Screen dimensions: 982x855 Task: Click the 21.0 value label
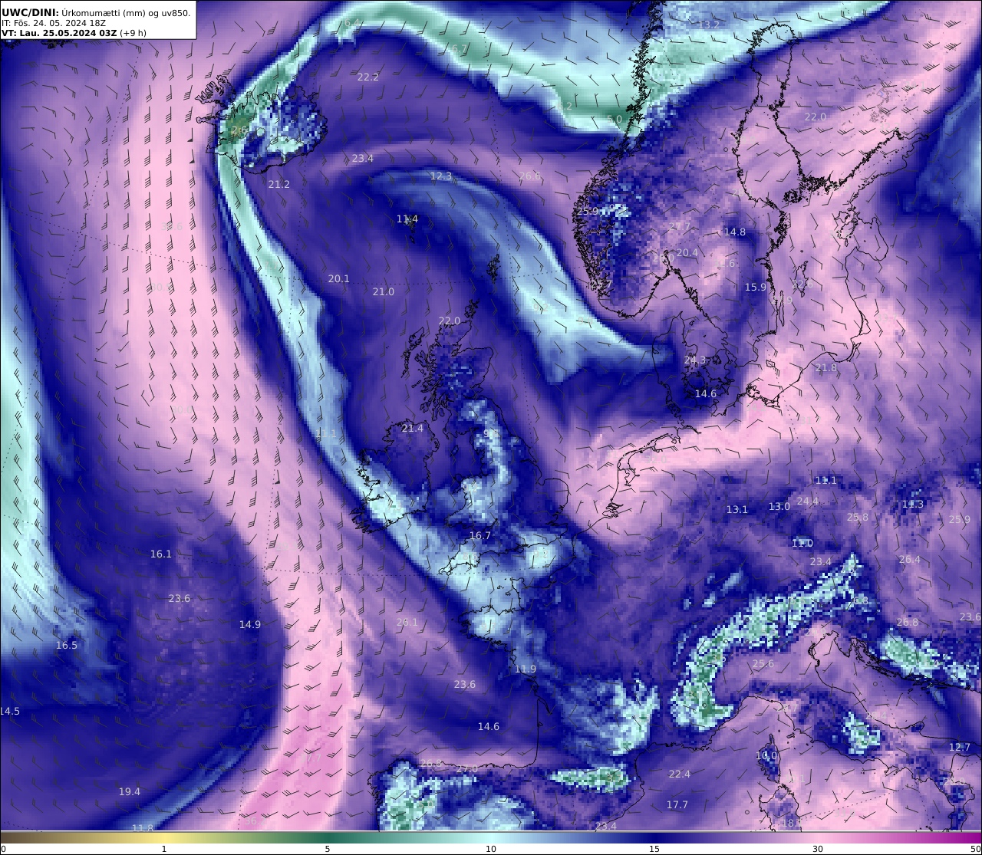[x=384, y=292]
